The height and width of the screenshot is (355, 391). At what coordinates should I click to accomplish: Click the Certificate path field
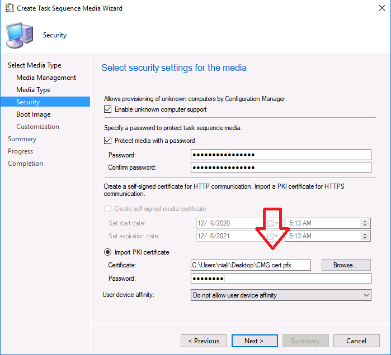pos(251,265)
